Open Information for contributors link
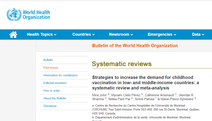The height and width of the screenshot is (121, 212). click(x=61, y=75)
